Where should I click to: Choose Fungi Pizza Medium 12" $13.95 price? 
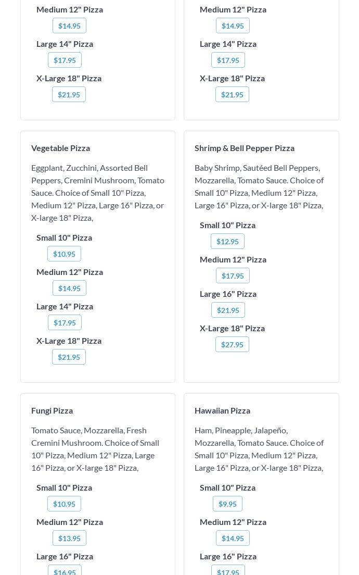tap(69, 538)
